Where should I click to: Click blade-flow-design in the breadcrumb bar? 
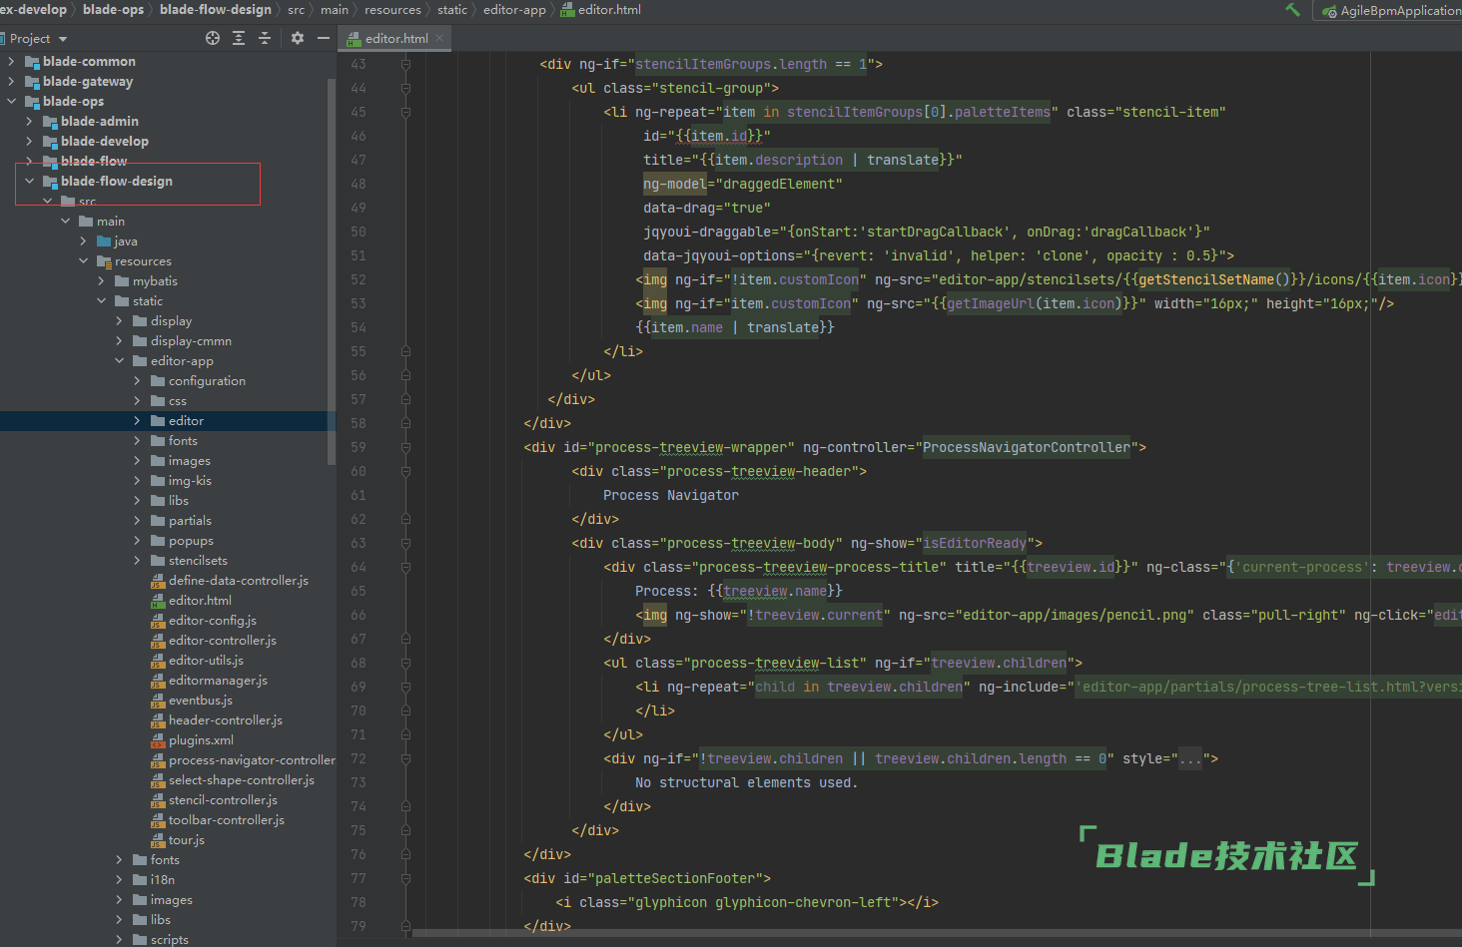[x=216, y=9]
